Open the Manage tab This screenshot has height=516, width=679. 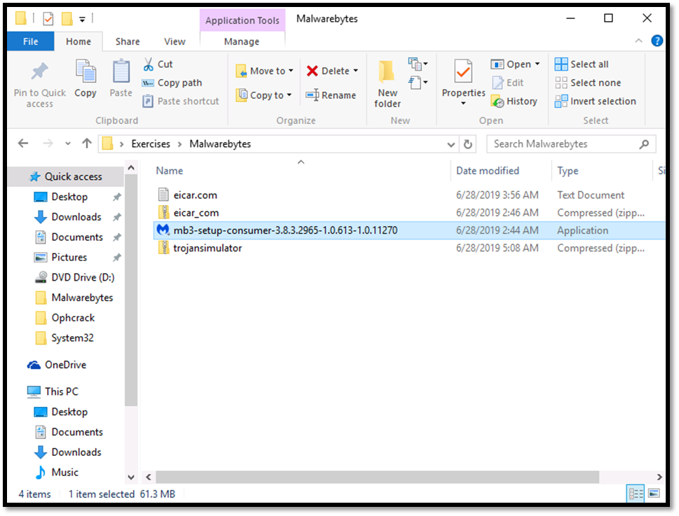coord(242,41)
